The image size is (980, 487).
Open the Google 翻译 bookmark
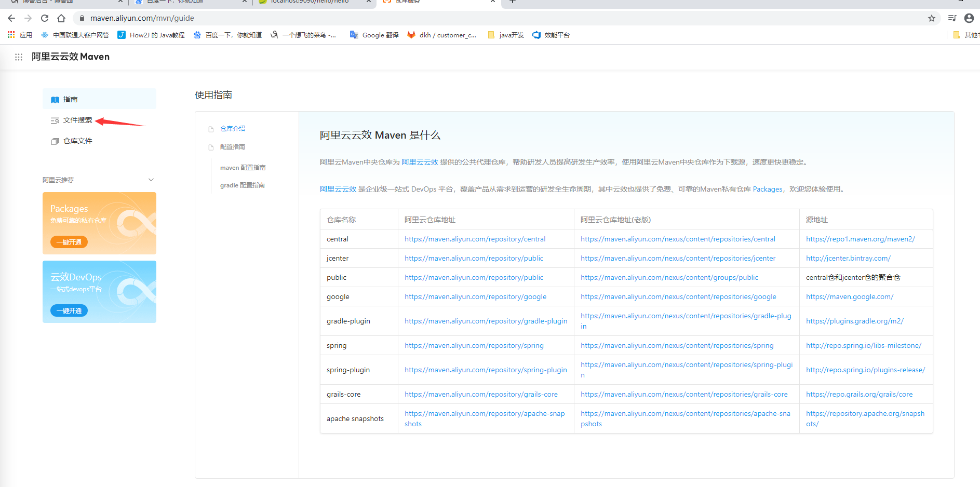tap(374, 35)
